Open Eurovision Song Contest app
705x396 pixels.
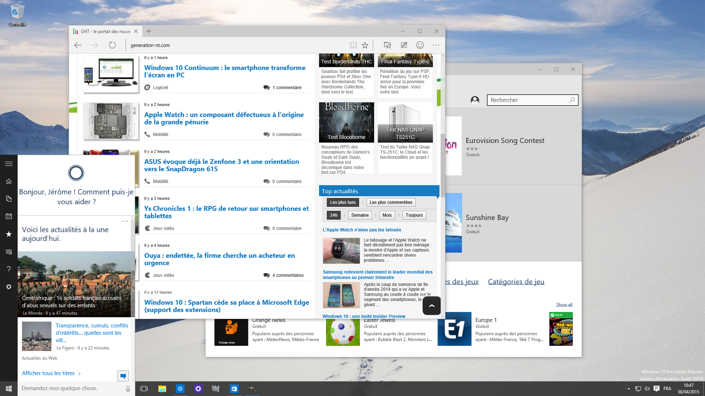pos(505,140)
